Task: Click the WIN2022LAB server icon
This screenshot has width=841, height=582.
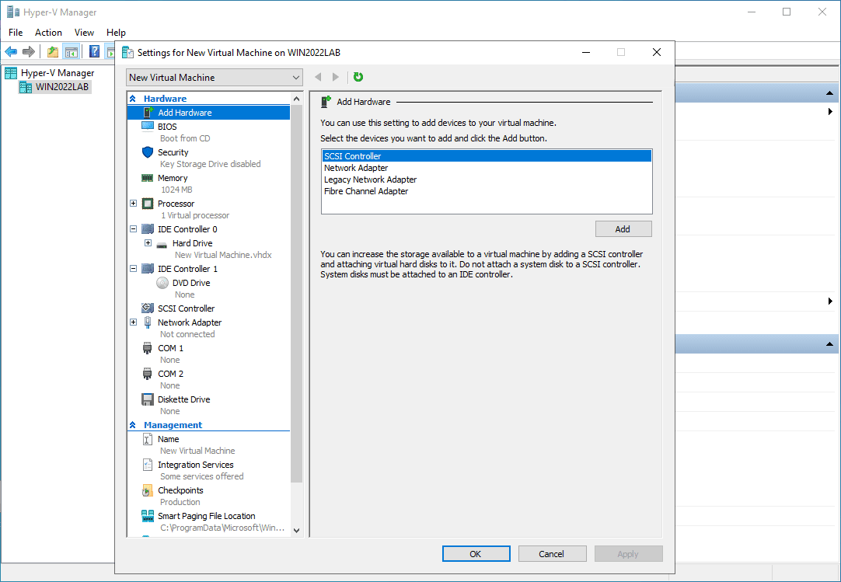Action: 26,87
